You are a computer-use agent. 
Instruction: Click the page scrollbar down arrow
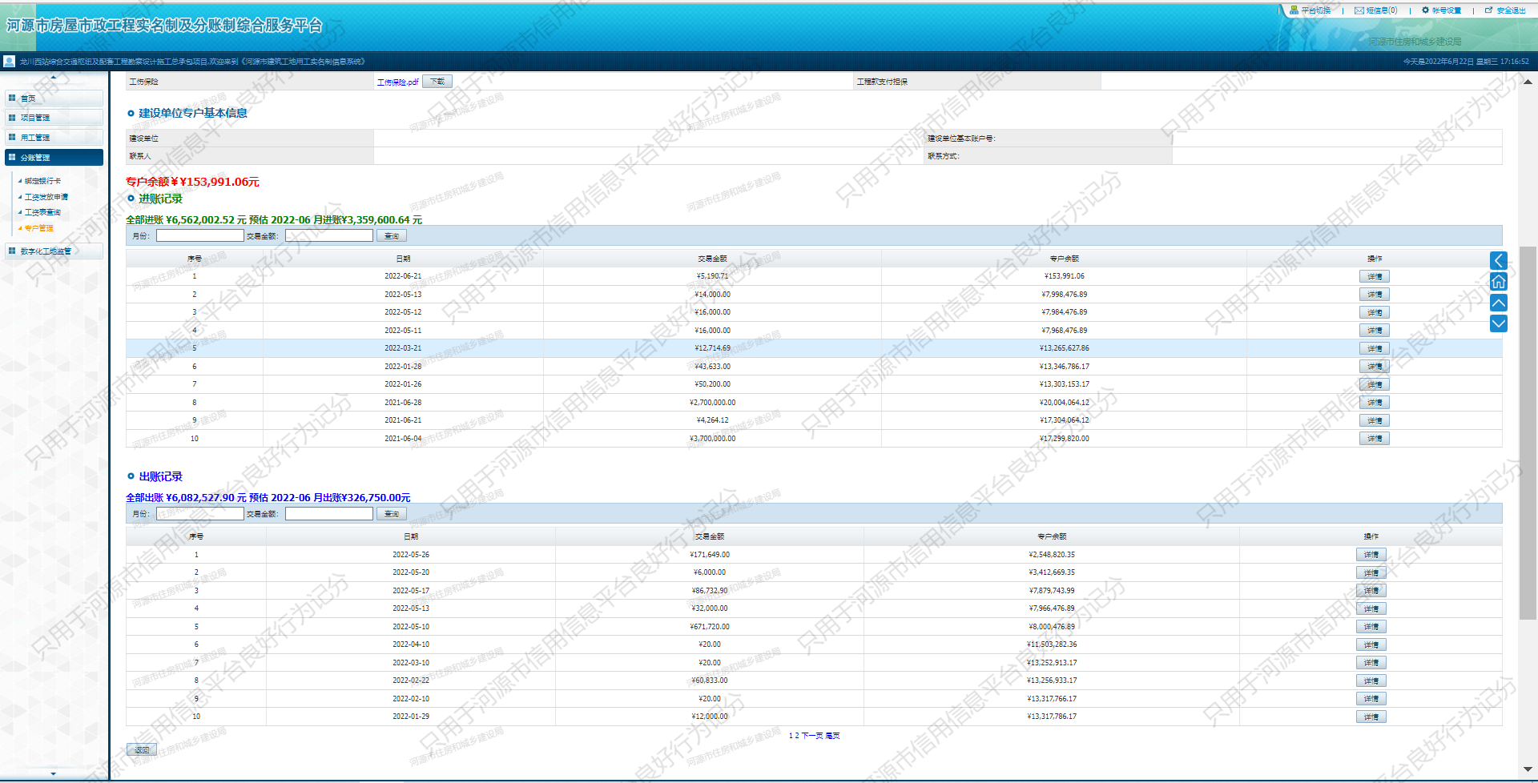click(x=1528, y=770)
